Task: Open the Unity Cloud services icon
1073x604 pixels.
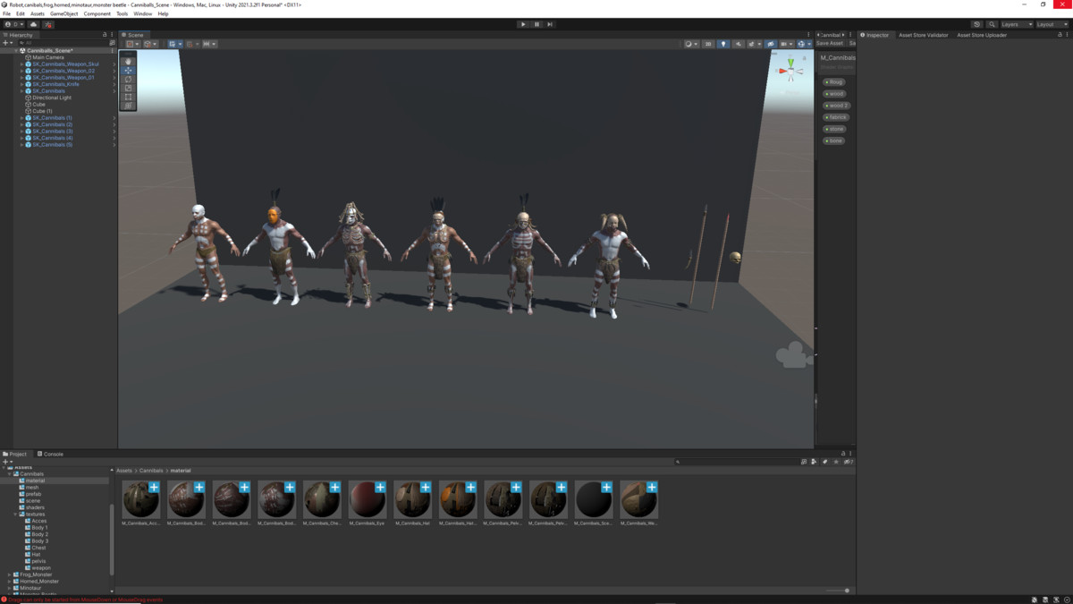Action: click(34, 24)
